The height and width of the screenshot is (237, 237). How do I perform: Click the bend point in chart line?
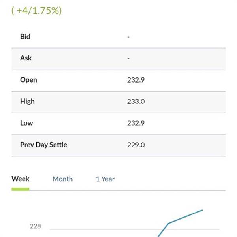click(x=168, y=223)
